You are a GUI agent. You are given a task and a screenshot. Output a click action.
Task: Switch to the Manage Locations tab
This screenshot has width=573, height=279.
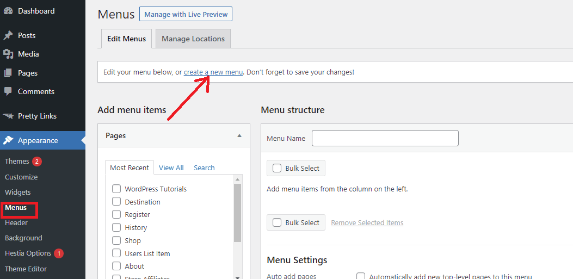coord(193,39)
